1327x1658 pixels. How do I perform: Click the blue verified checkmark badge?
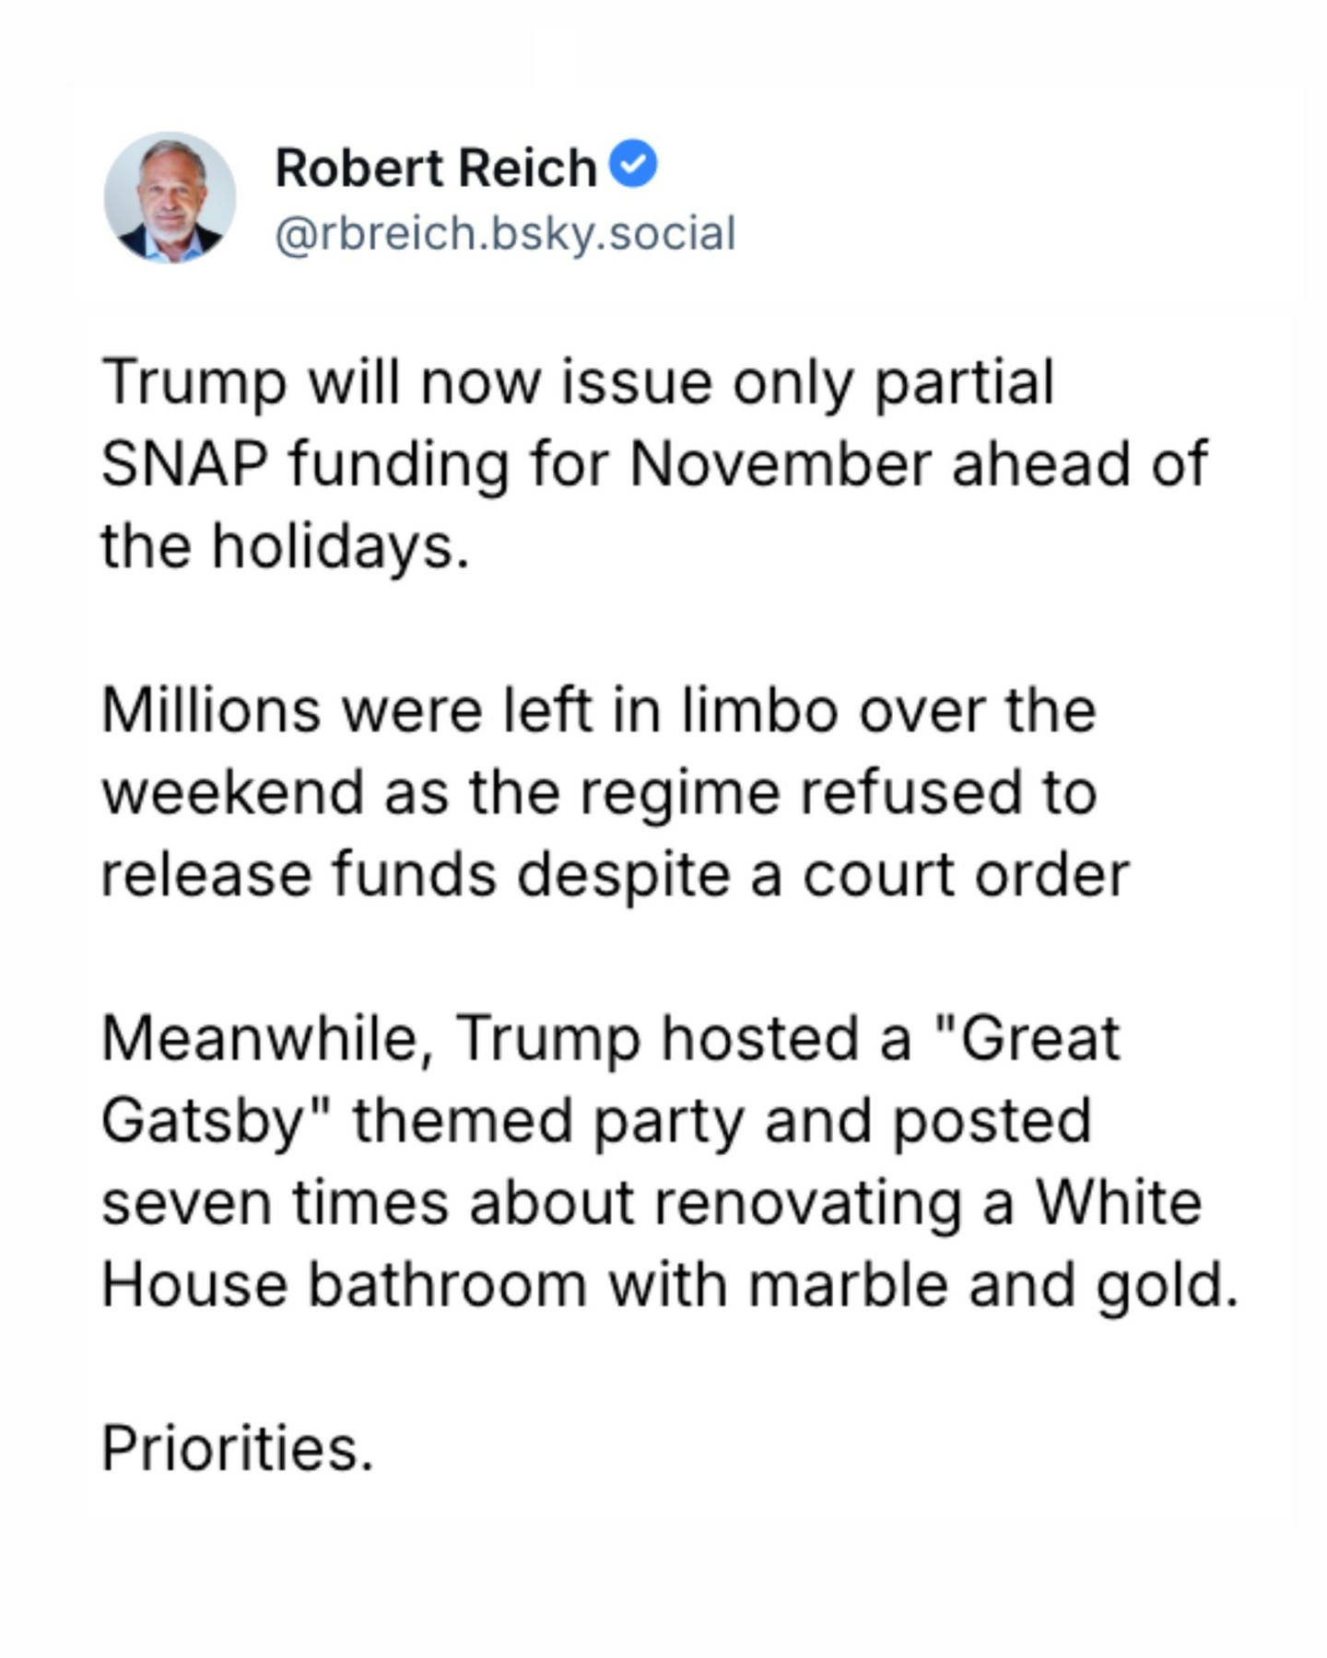pos(634,165)
